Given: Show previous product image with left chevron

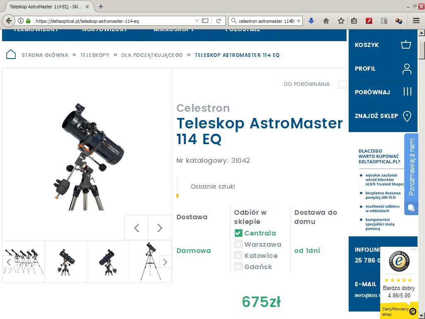Looking at the screenshot, I should pos(137,228).
